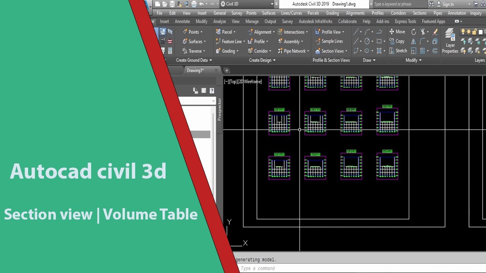Viewport: 486px width, 273px height.
Task: Select the Erase tool icon in Modify panel
Action: click(x=435, y=32)
